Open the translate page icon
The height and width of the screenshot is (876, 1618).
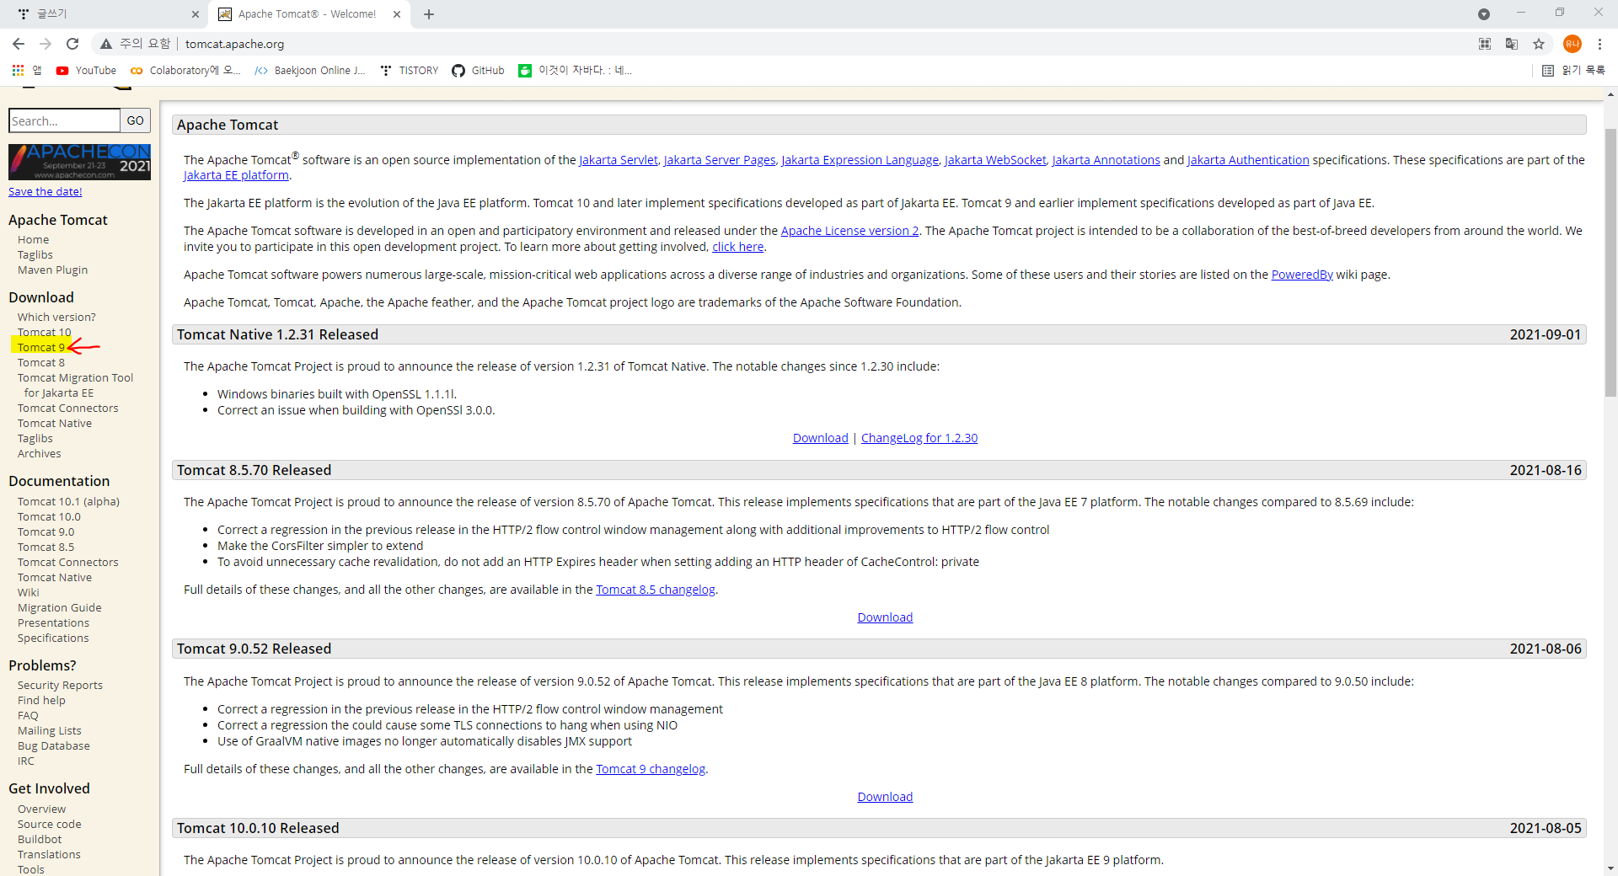tap(1512, 44)
